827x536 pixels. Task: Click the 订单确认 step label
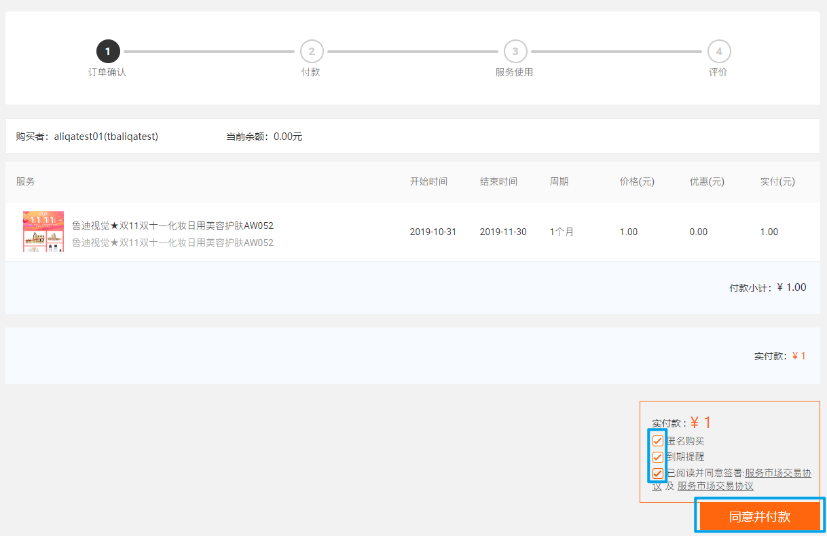click(107, 72)
